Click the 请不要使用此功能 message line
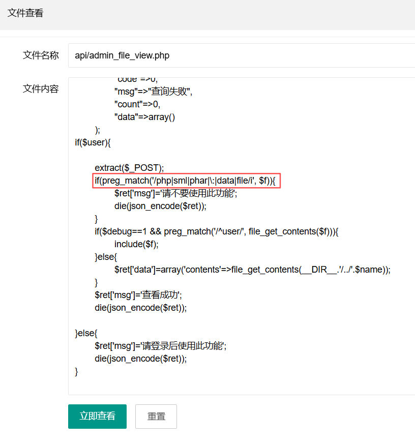 pyautogui.click(x=176, y=193)
